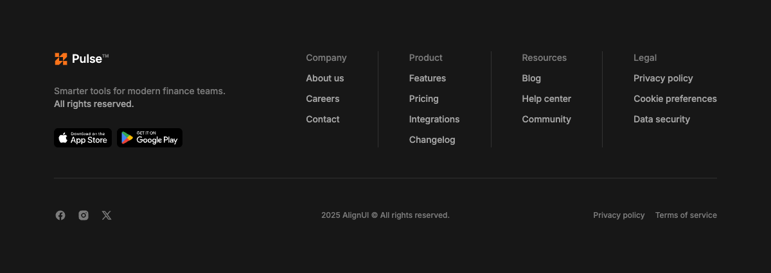771x273 pixels.
Task: Go to the Careers page
Action: click(323, 99)
